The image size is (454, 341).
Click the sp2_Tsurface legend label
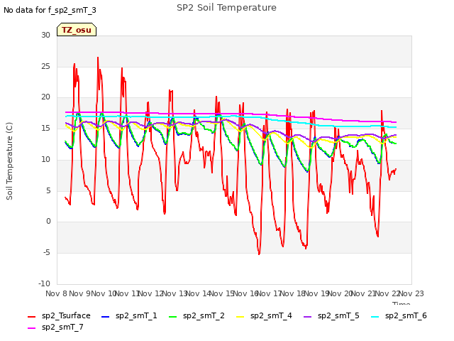pos(66,315)
